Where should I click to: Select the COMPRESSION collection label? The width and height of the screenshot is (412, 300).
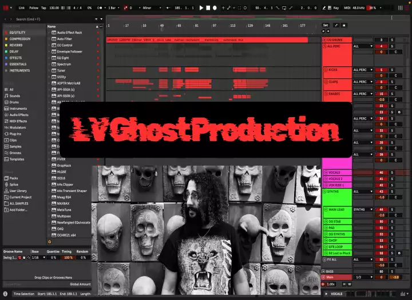coord(20,39)
